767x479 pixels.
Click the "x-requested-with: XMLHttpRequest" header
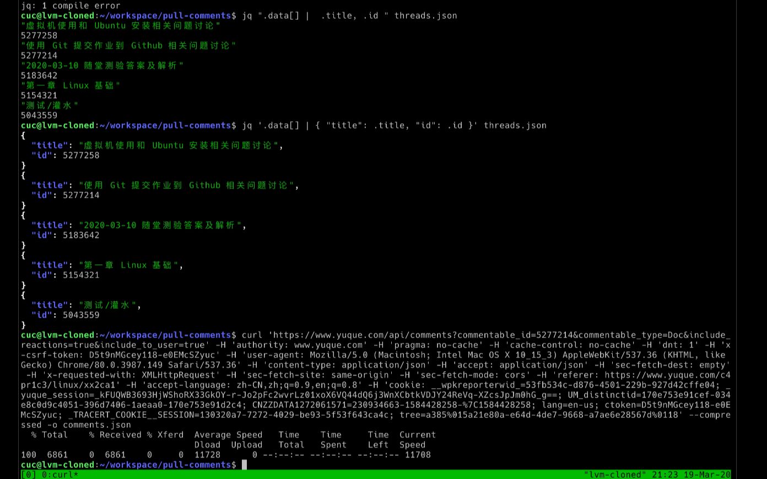point(128,375)
